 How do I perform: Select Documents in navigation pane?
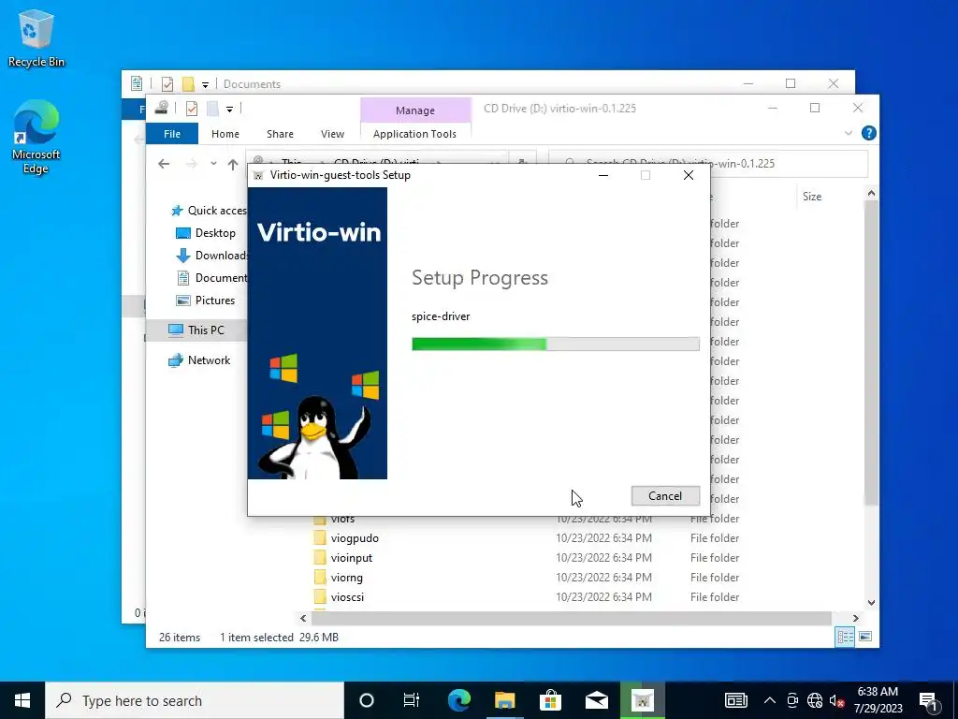click(211, 278)
